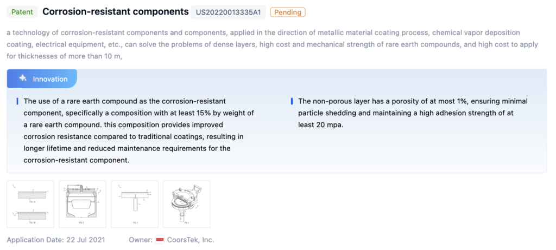Click the blue bullet marker of first innovation point
The height and width of the screenshot is (250, 556).
pos(17,101)
